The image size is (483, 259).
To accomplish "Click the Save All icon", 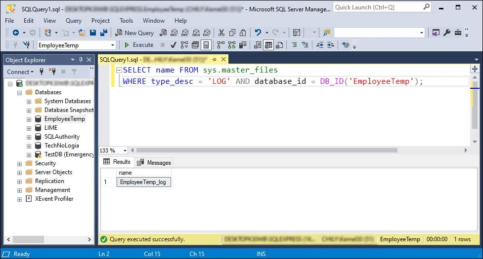I will (104, 33).
